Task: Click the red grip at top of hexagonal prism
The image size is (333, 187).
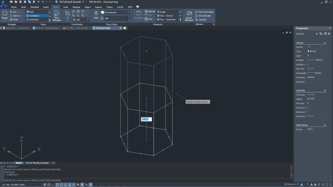Action: pos(147,51)
